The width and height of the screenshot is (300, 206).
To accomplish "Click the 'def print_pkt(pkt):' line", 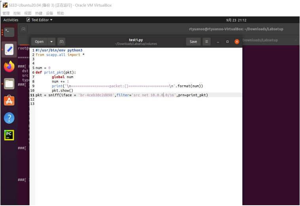I will coord(56,73).
